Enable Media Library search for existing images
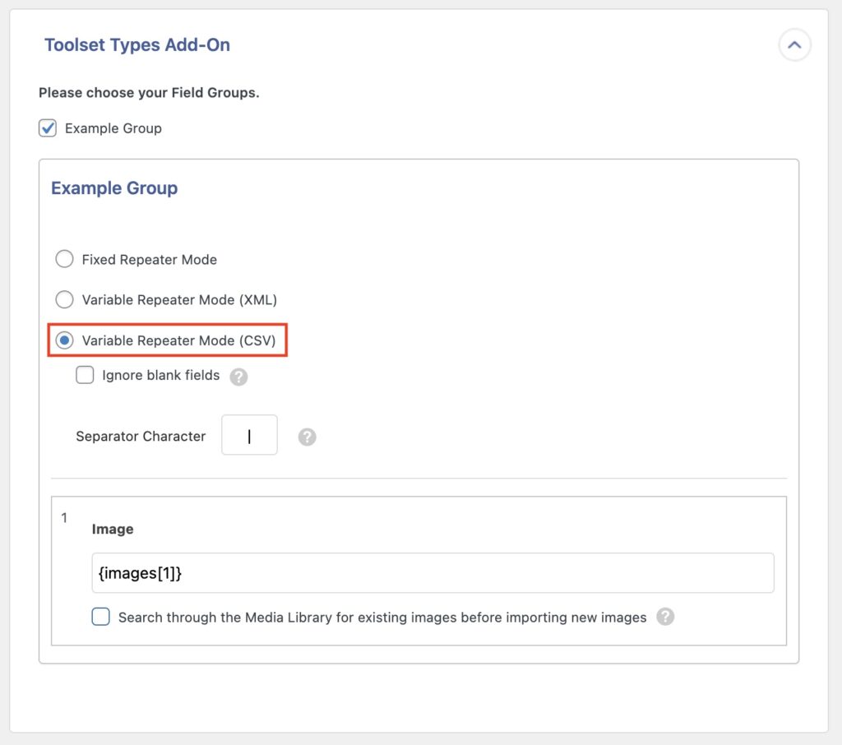The image size is (842, 745). pos(100,616)
